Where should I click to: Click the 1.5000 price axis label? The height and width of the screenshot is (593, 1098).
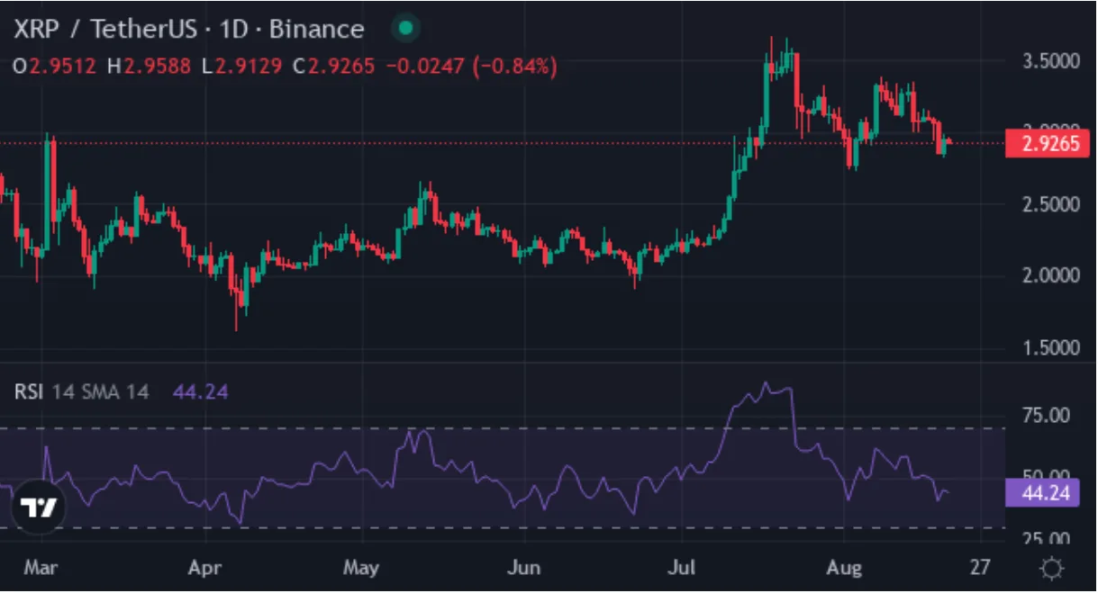tap(1050, 348)
